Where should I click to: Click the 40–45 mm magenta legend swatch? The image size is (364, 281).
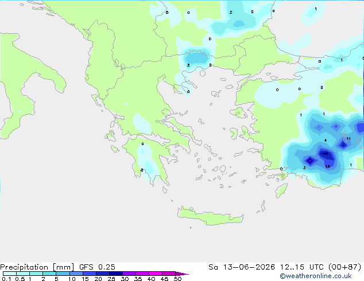click(156, 274)
